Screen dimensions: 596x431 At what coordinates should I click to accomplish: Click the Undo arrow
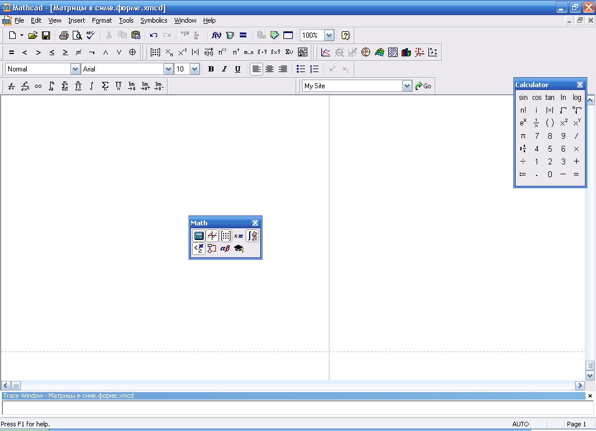[154, 35]
